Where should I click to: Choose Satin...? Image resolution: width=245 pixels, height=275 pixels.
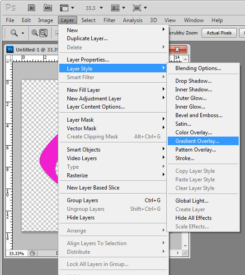203,124
